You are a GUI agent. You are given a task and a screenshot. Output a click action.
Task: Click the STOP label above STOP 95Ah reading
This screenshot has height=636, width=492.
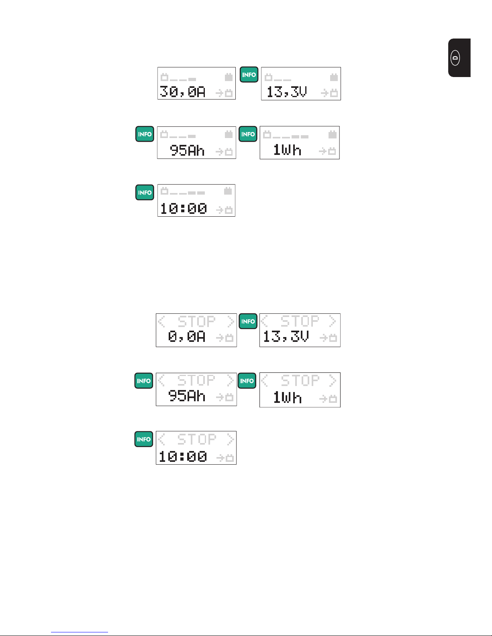pyautogui.click(x=196, y=380)
